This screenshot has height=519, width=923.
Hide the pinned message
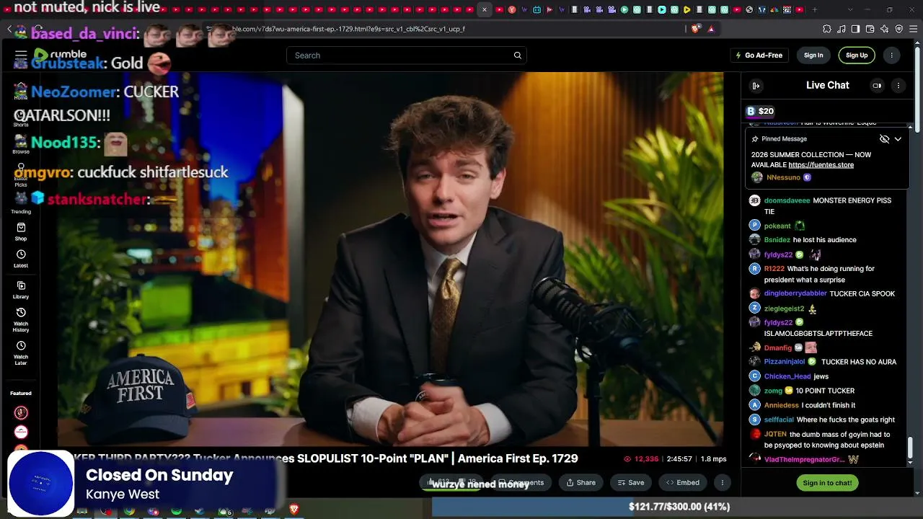(x=884, y=139)
